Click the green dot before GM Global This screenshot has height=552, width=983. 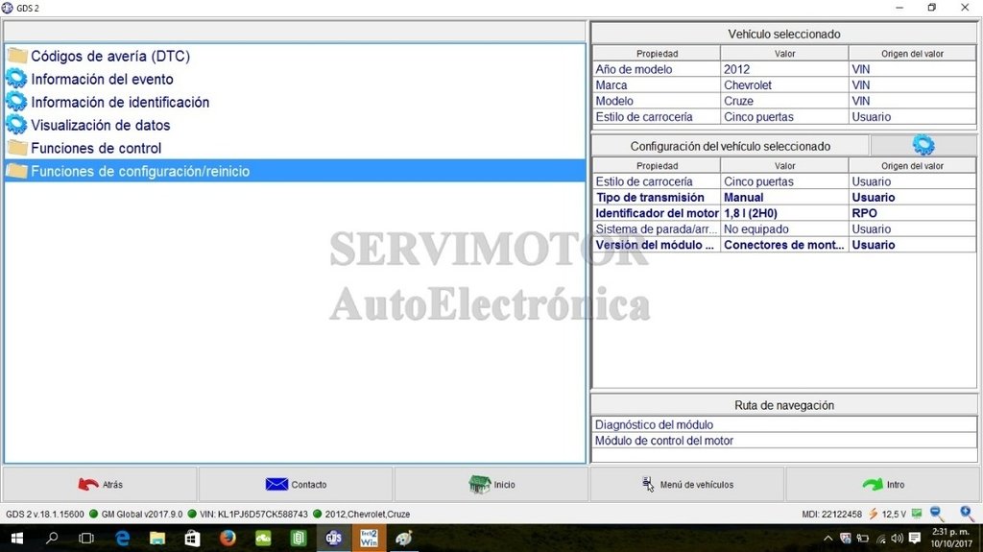pyautogui.click(x=93, y=514)
